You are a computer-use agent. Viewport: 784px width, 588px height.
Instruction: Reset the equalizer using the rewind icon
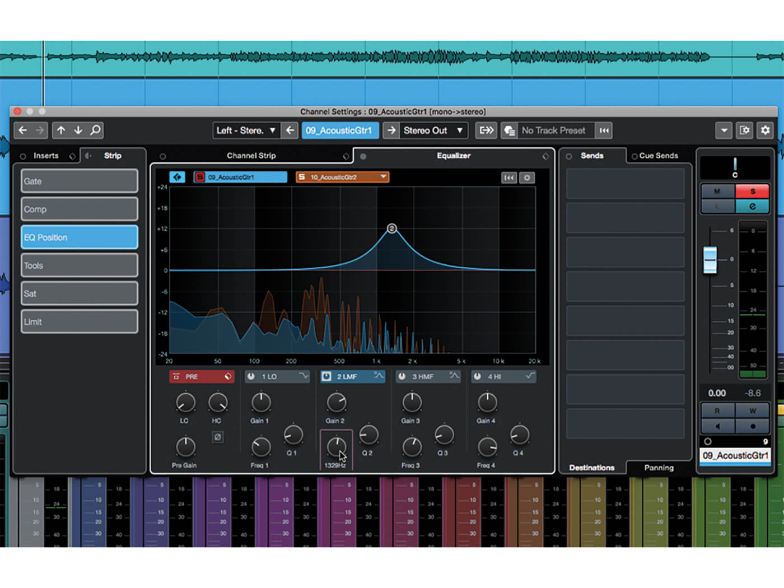pos(509,178)
